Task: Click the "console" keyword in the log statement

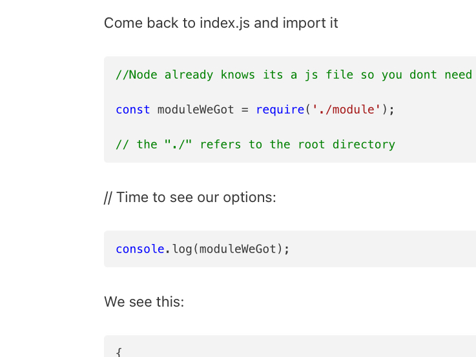Action: click(x=140, y=249)
